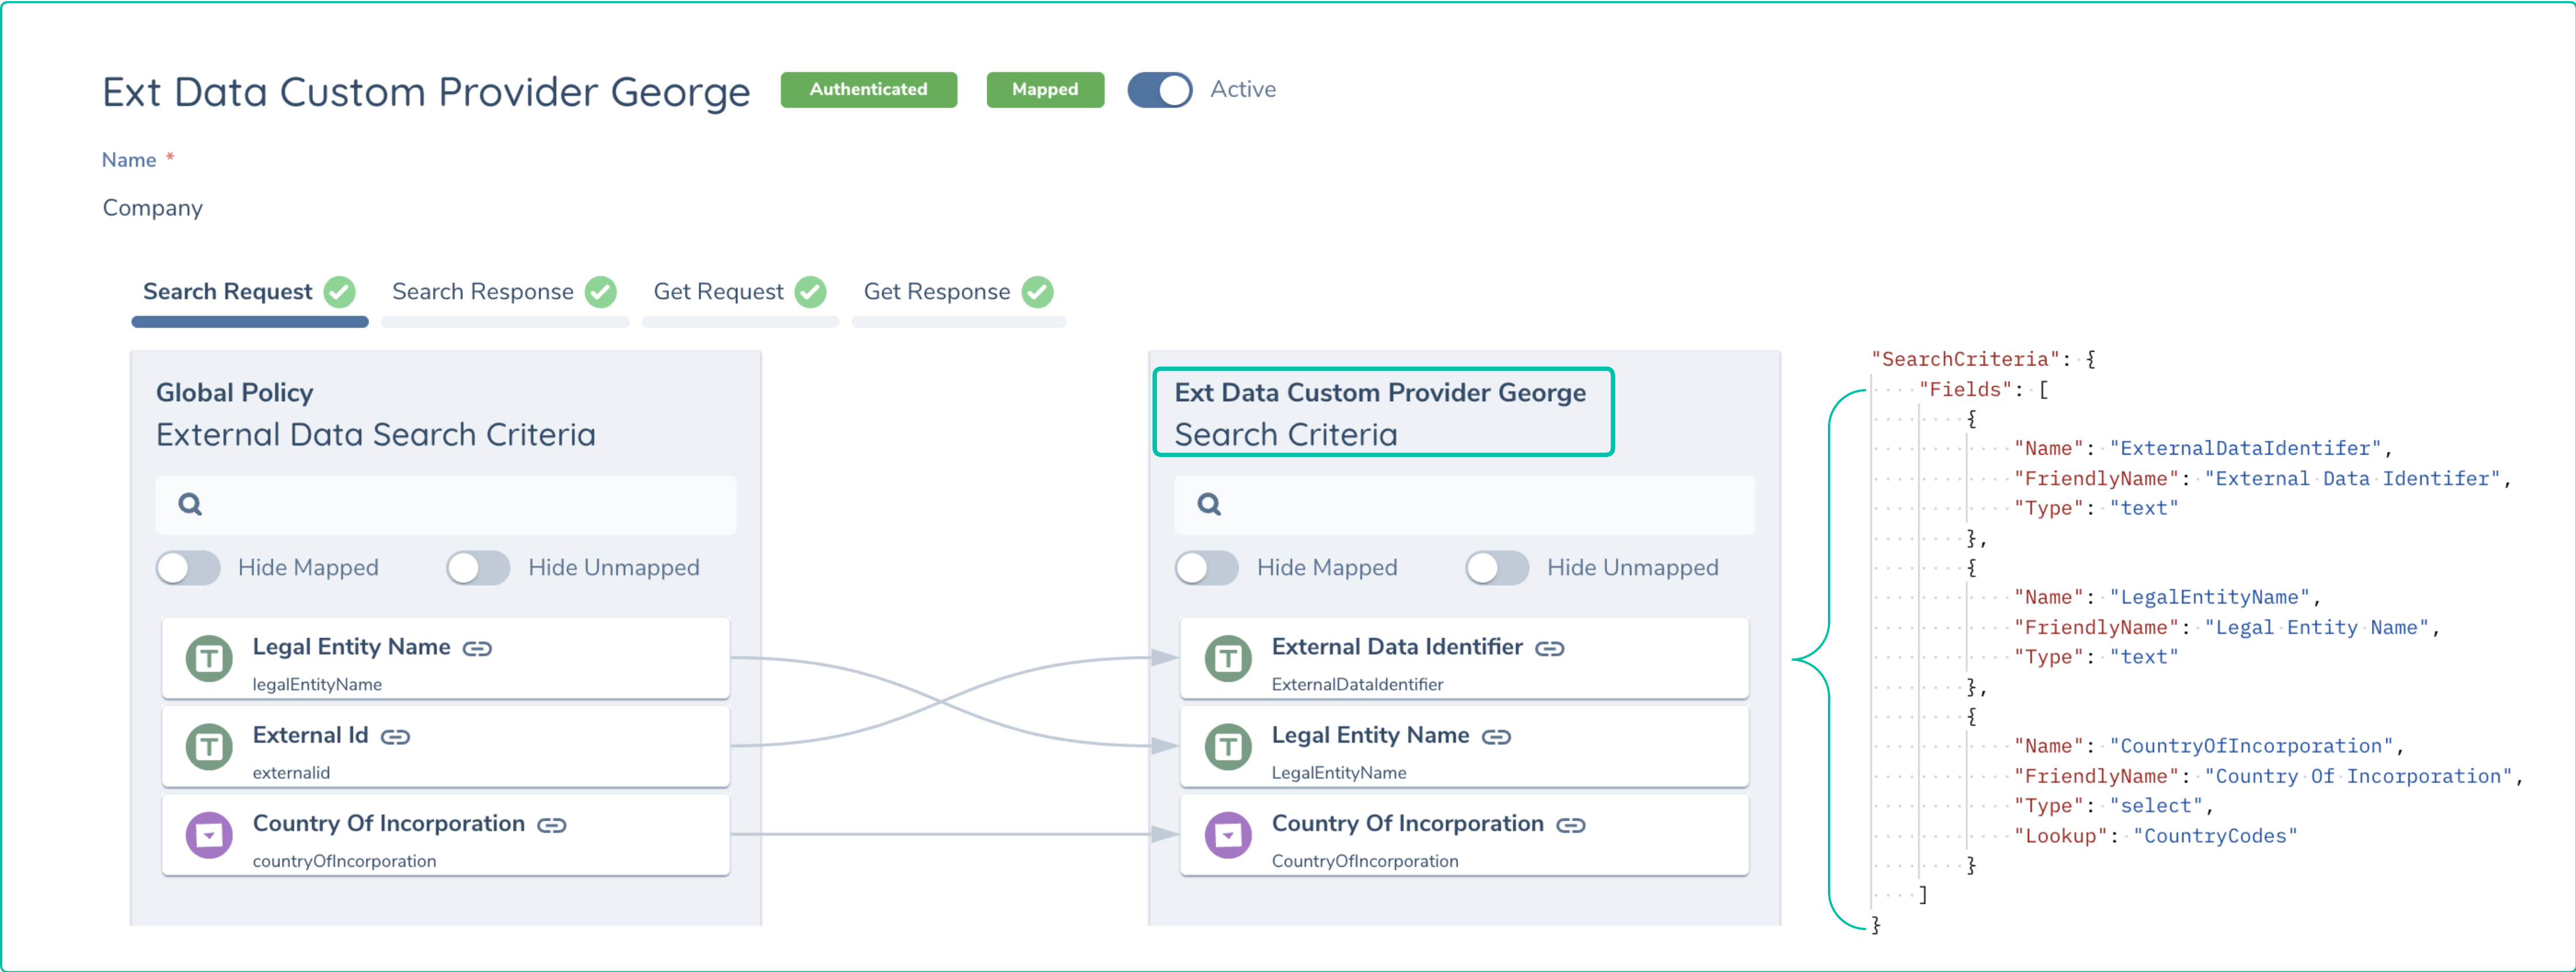This screenshot has height=972, width=2576.
Task: Click purple select icon for countryOfIncorporation field
Action: (x=209, y=835)
